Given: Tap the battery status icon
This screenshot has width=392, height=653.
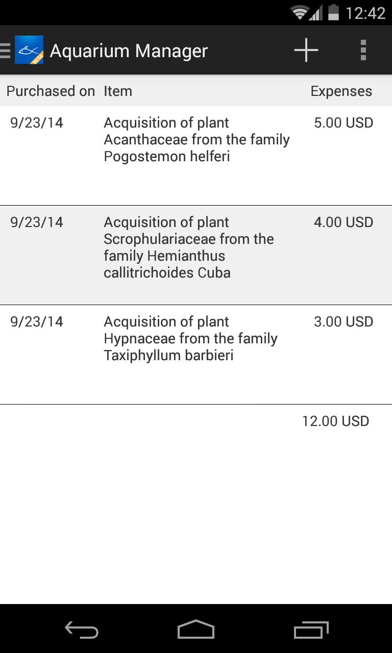Looking at the screenshot, I should 333,13.
